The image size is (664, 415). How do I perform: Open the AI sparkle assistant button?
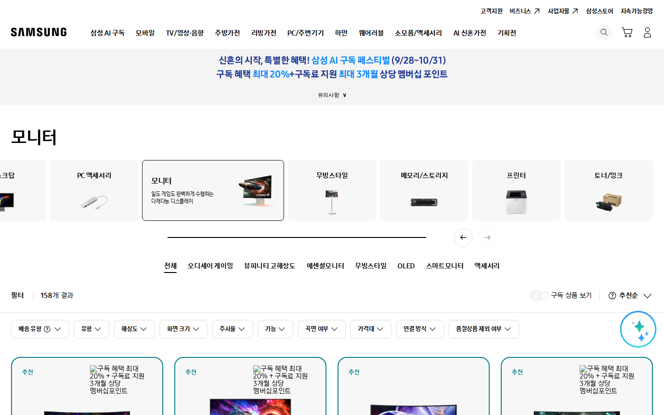click(x=638, y=329)
